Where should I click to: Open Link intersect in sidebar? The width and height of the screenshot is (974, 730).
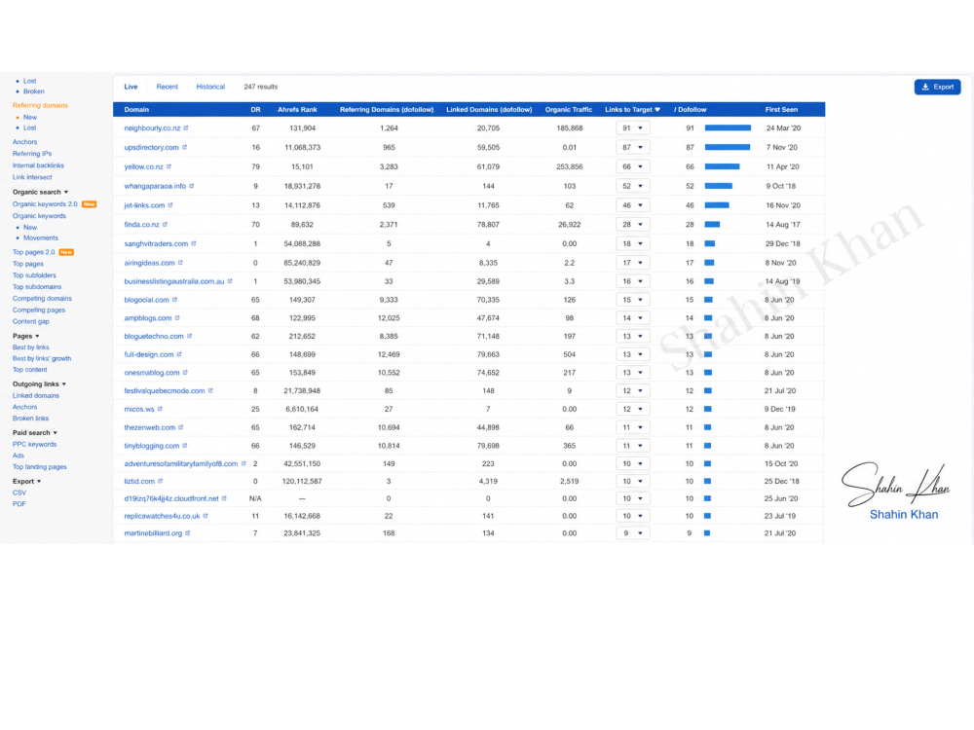tap(32, 177)
